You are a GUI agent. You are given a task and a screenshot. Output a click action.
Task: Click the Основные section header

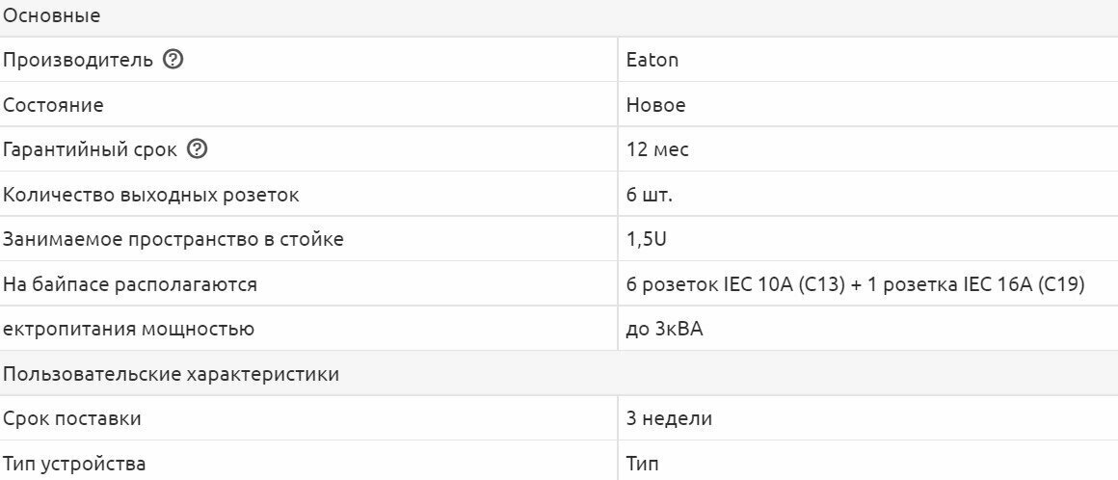pyautogui.click(x=52, y=15)
